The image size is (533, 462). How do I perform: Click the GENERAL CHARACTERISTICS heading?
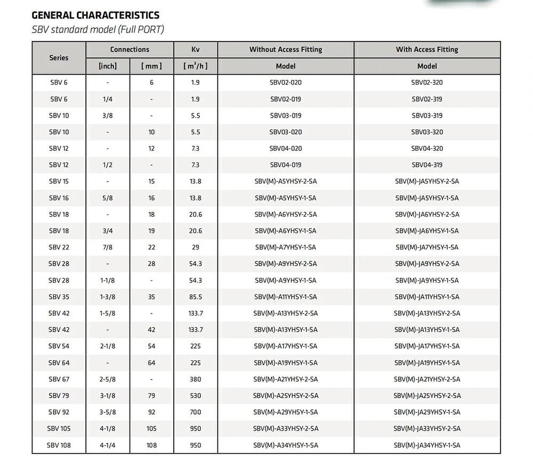pos(95,15)
